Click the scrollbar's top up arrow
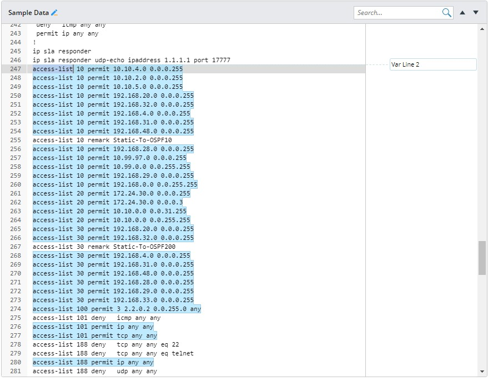488x381 pixels. (x=482, y=28)
